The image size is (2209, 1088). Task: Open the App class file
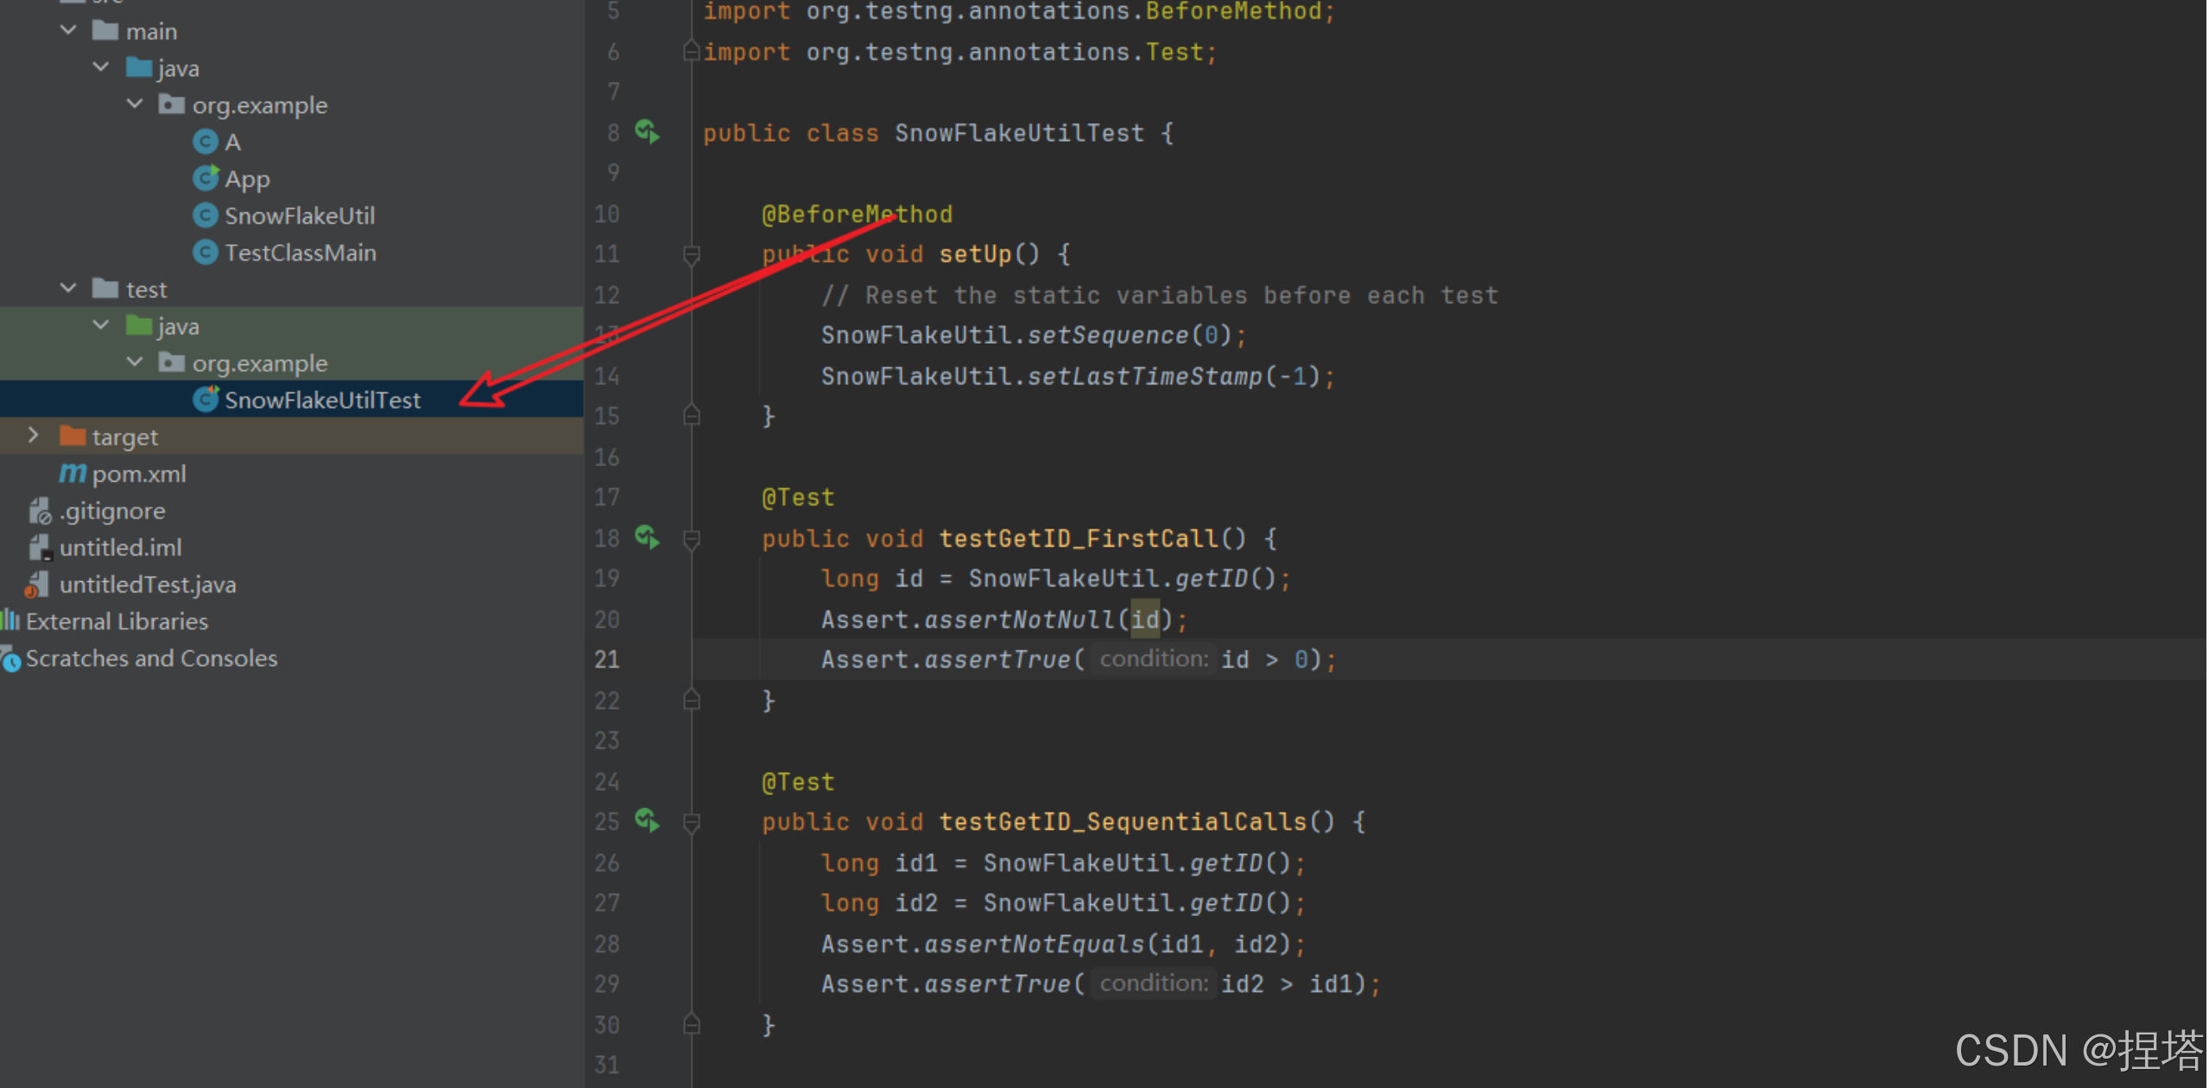tap(247, 179)
